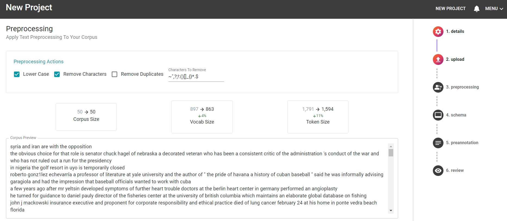Click the details step gear icon
Screen dimensions: 507x221
coord(438,31)
